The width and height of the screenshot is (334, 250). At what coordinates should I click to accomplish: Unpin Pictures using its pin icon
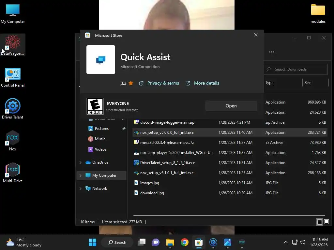(124, 129)
